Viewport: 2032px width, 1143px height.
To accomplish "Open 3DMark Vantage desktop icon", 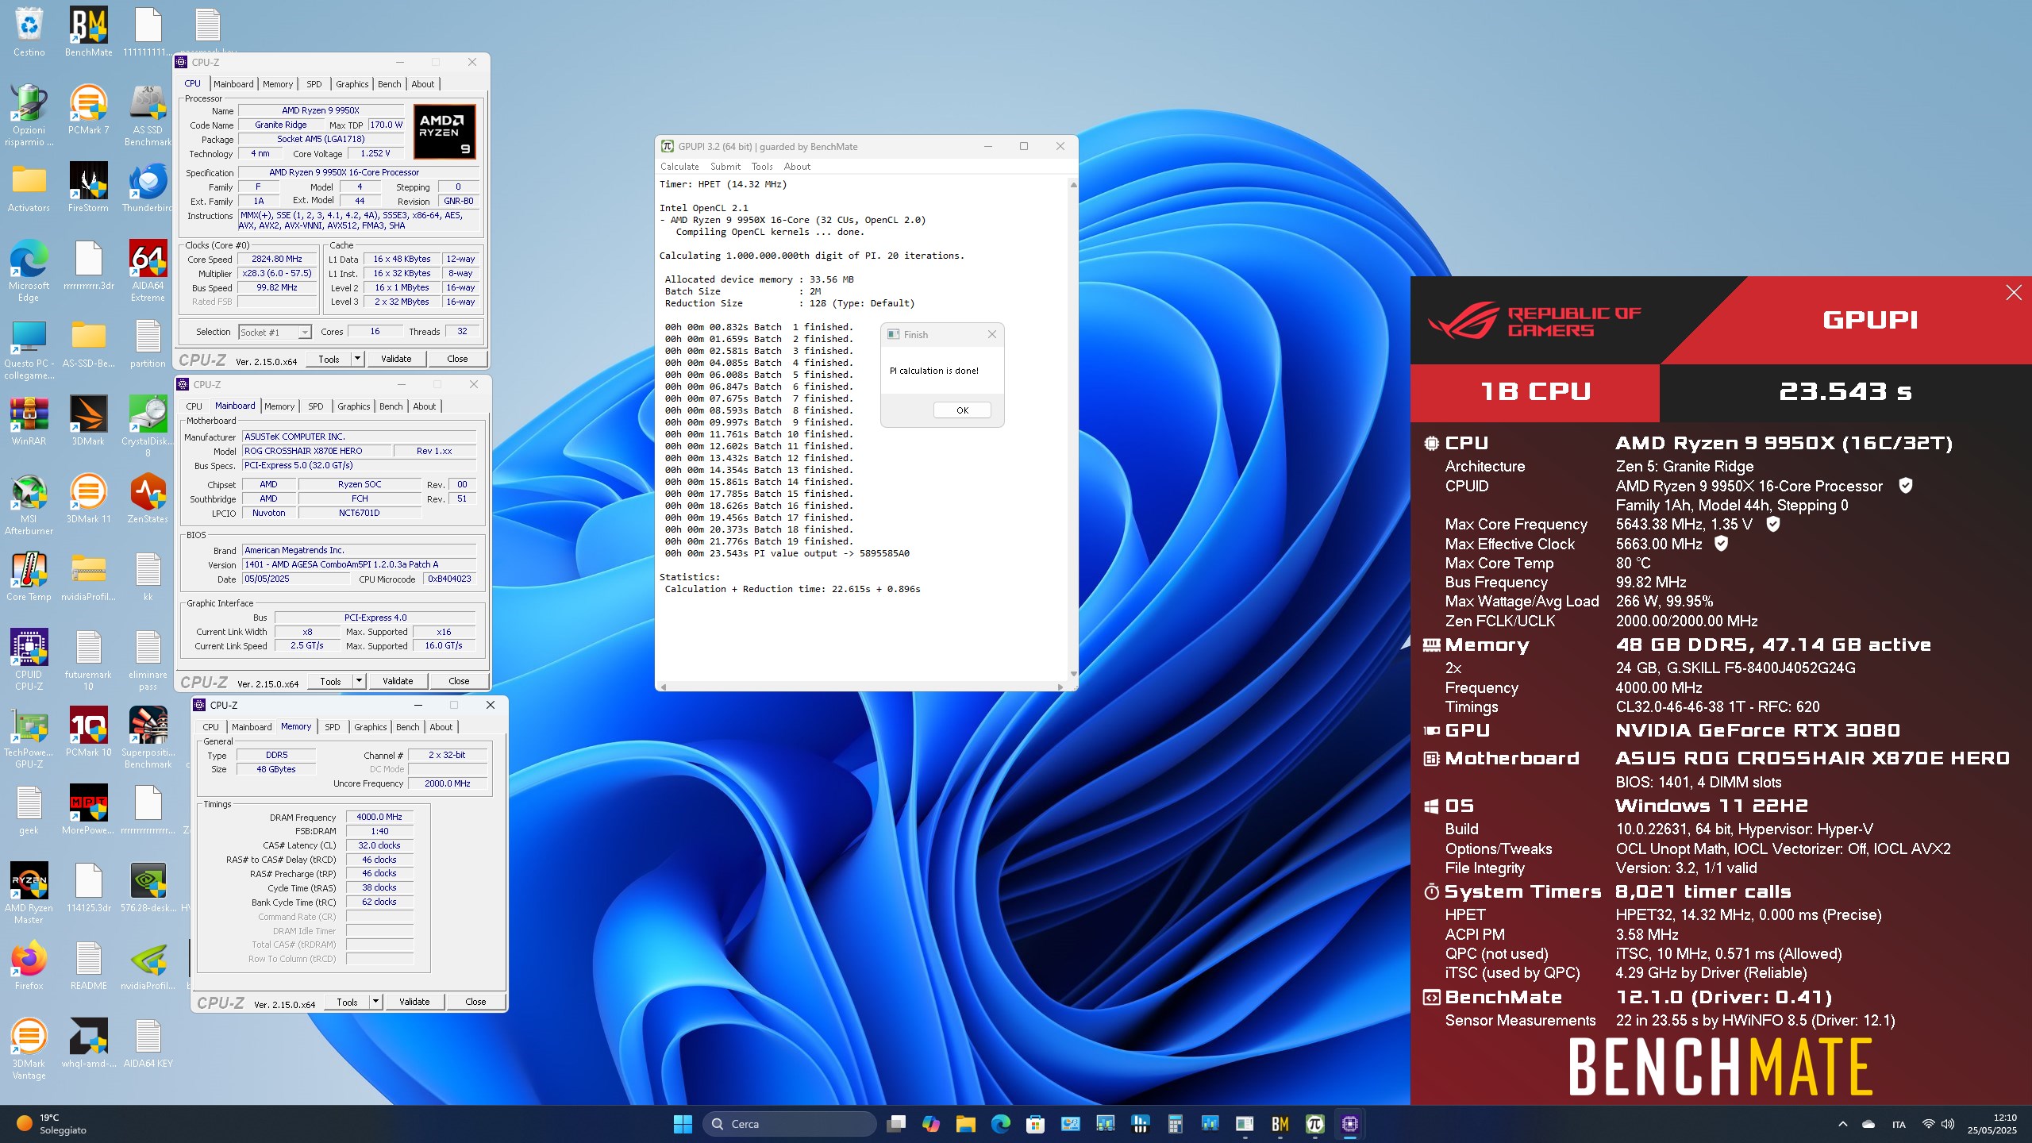I will (x=29, y=1049).
